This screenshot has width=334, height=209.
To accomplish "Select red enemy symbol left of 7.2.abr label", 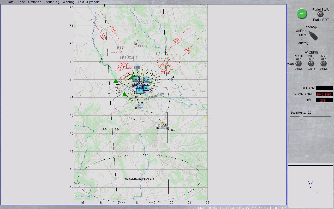I will click(x=121, y=65).
